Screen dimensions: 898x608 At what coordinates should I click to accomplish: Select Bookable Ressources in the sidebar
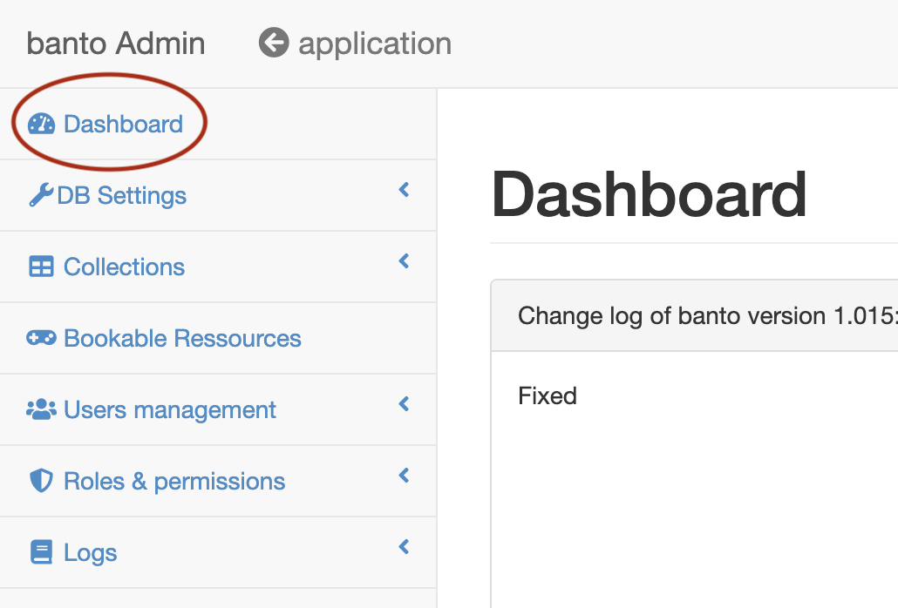click(x=182, y=338)
